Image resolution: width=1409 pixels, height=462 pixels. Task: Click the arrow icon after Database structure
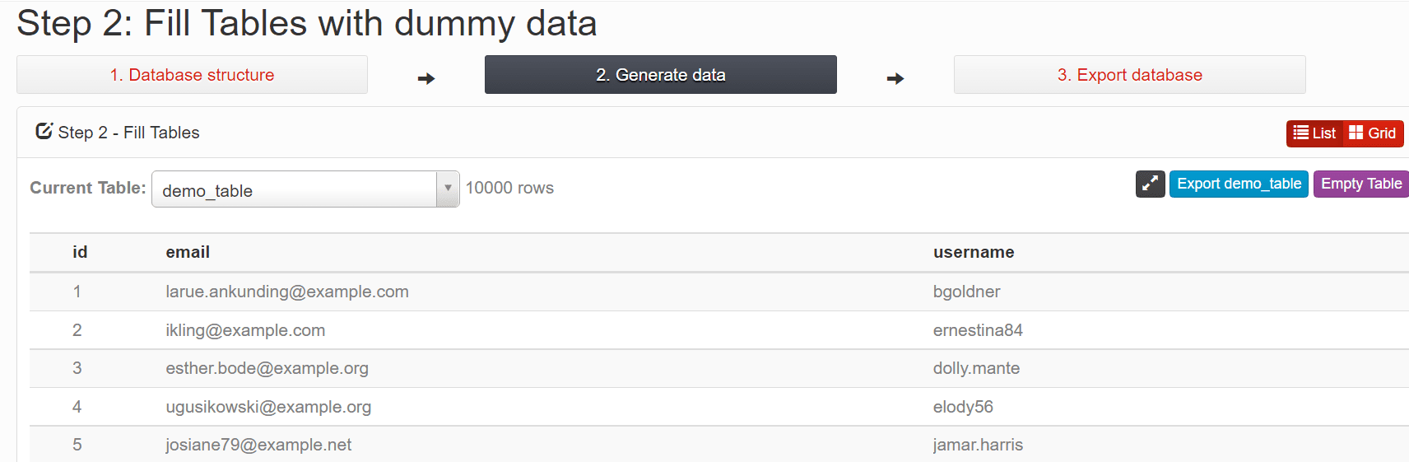tap(425, 78)
